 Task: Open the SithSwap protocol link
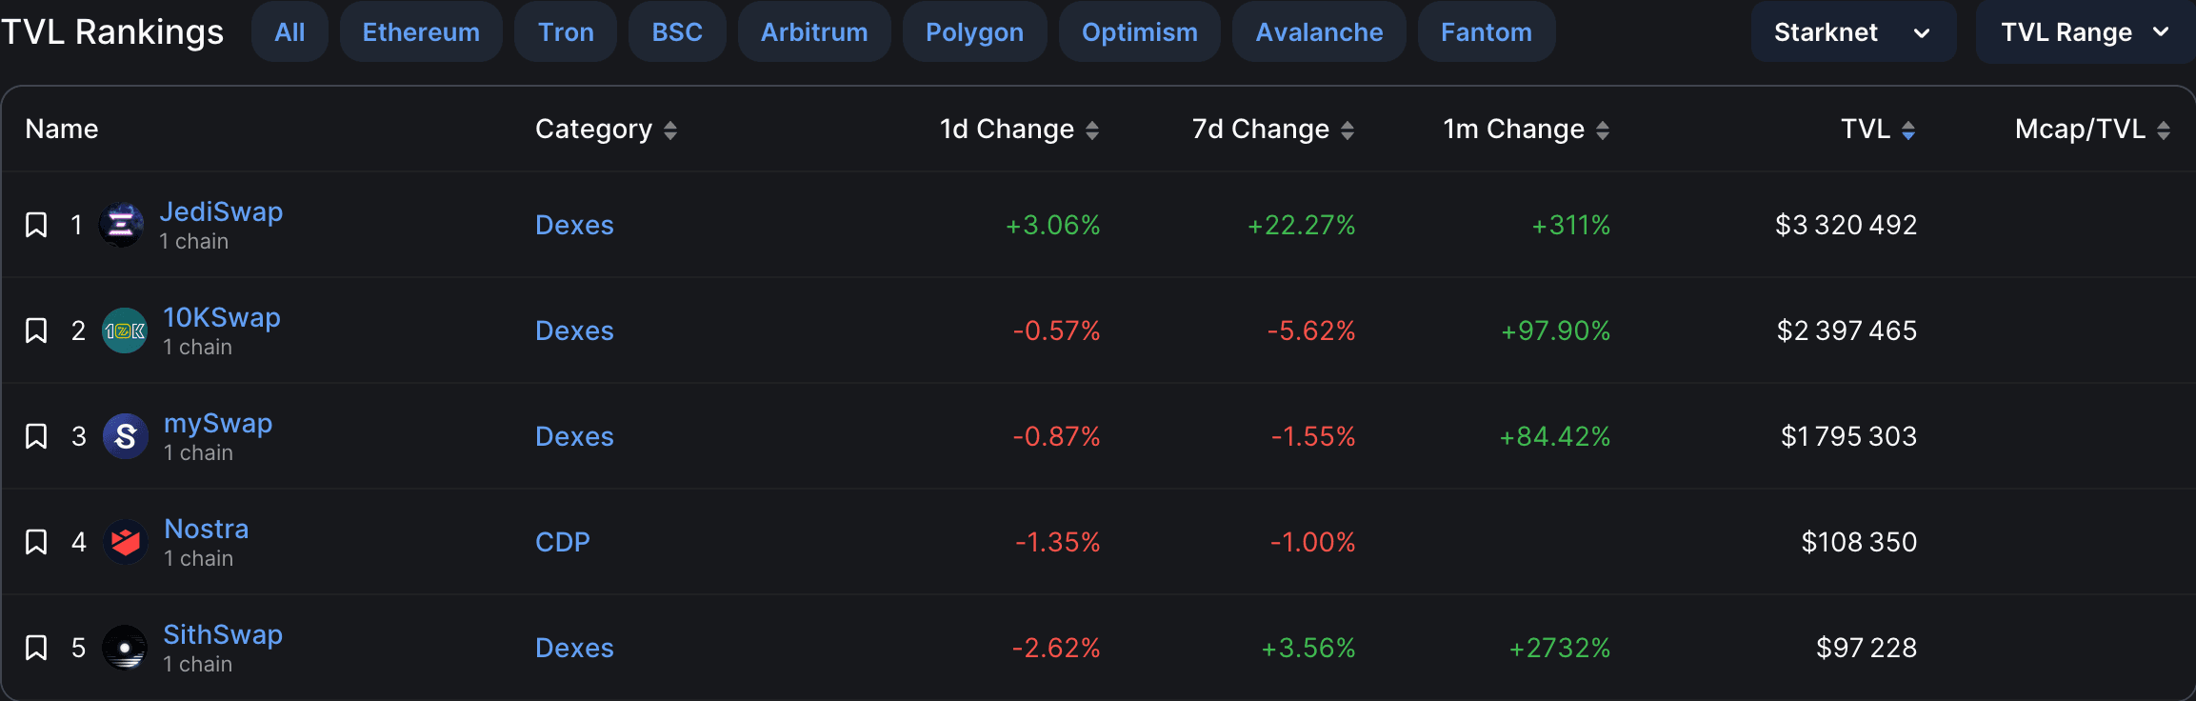(x=223, y=634)
